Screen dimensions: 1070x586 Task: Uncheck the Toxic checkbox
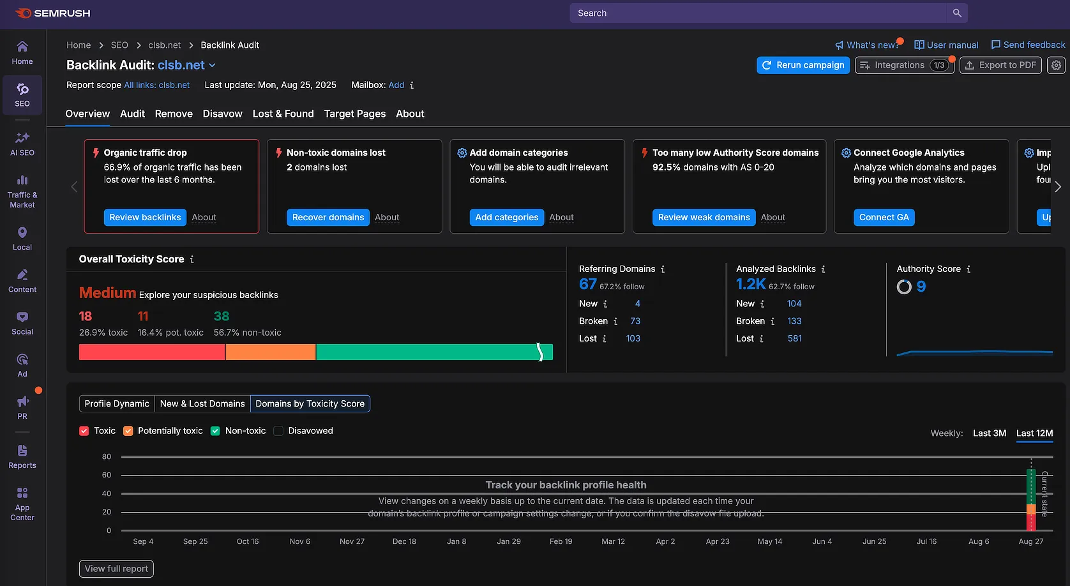tap(84, 431)
